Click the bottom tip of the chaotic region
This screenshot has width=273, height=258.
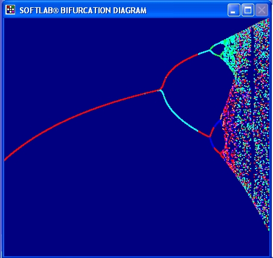pos(269,229)
